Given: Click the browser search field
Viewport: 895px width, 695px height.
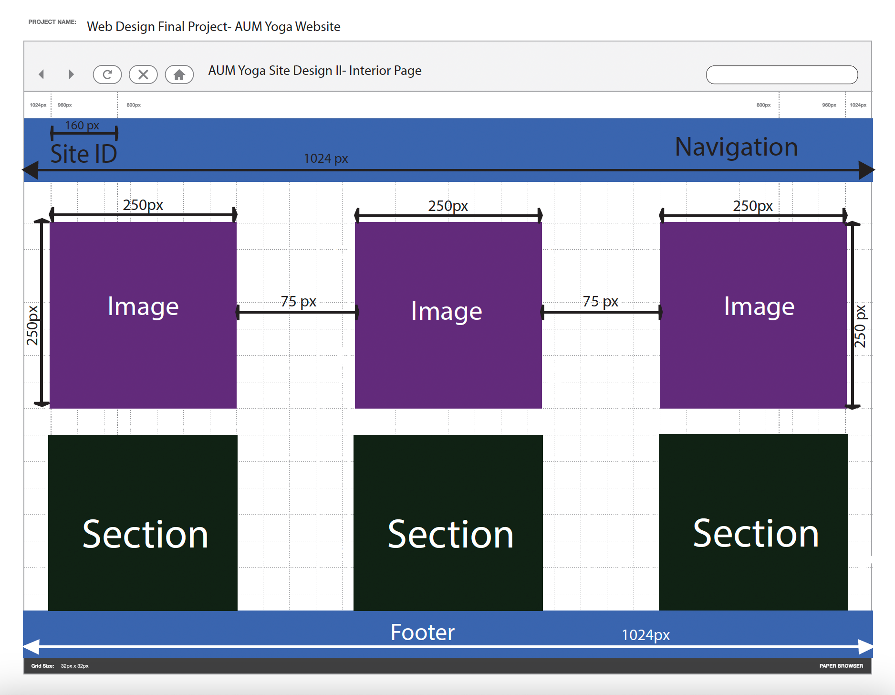Looking at the screenshot, I should coord(782,74).
